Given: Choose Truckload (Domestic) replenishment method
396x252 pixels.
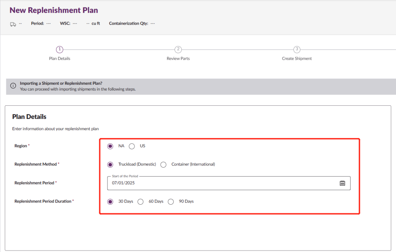Looking at the screenshot, I should click(x=110, y=164).
